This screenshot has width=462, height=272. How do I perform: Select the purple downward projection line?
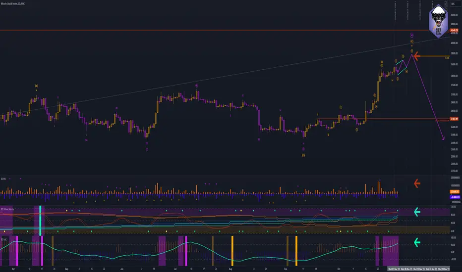click(x=428, y=97)
